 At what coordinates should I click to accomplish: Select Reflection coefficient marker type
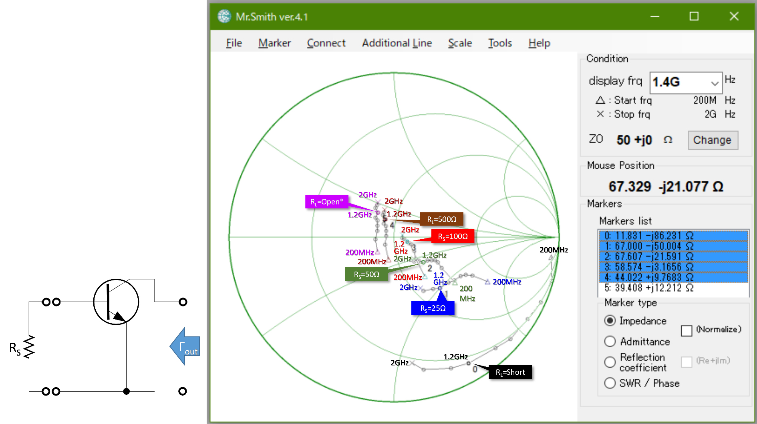(610, 362)
